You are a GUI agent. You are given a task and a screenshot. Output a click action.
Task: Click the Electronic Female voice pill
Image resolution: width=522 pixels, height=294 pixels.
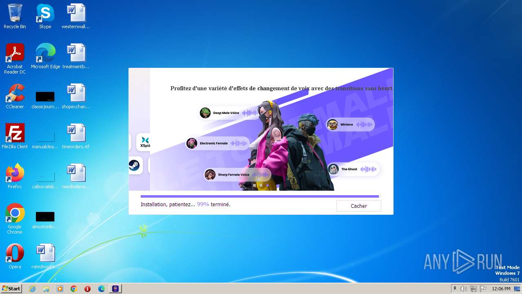click(x=217, y=143)
